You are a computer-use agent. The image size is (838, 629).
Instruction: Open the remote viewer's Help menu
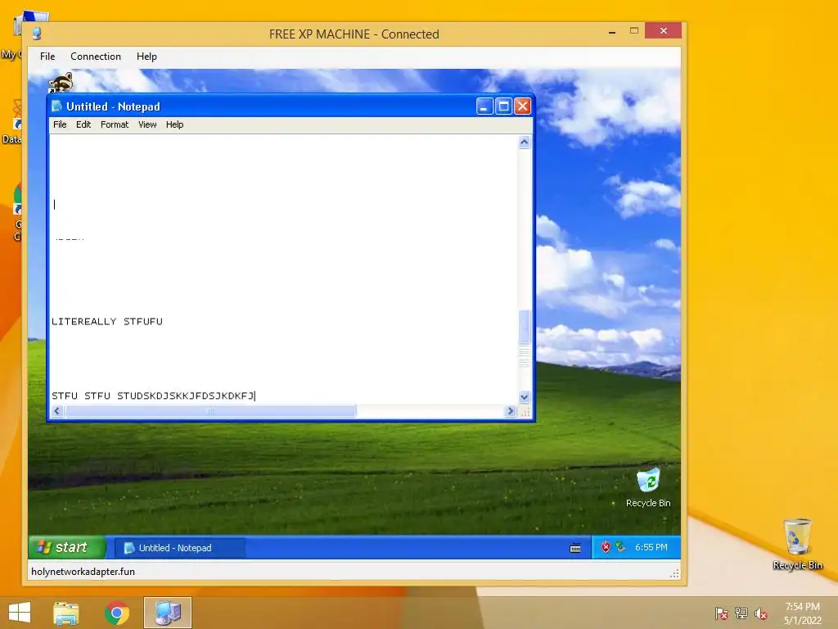point(146,57)
